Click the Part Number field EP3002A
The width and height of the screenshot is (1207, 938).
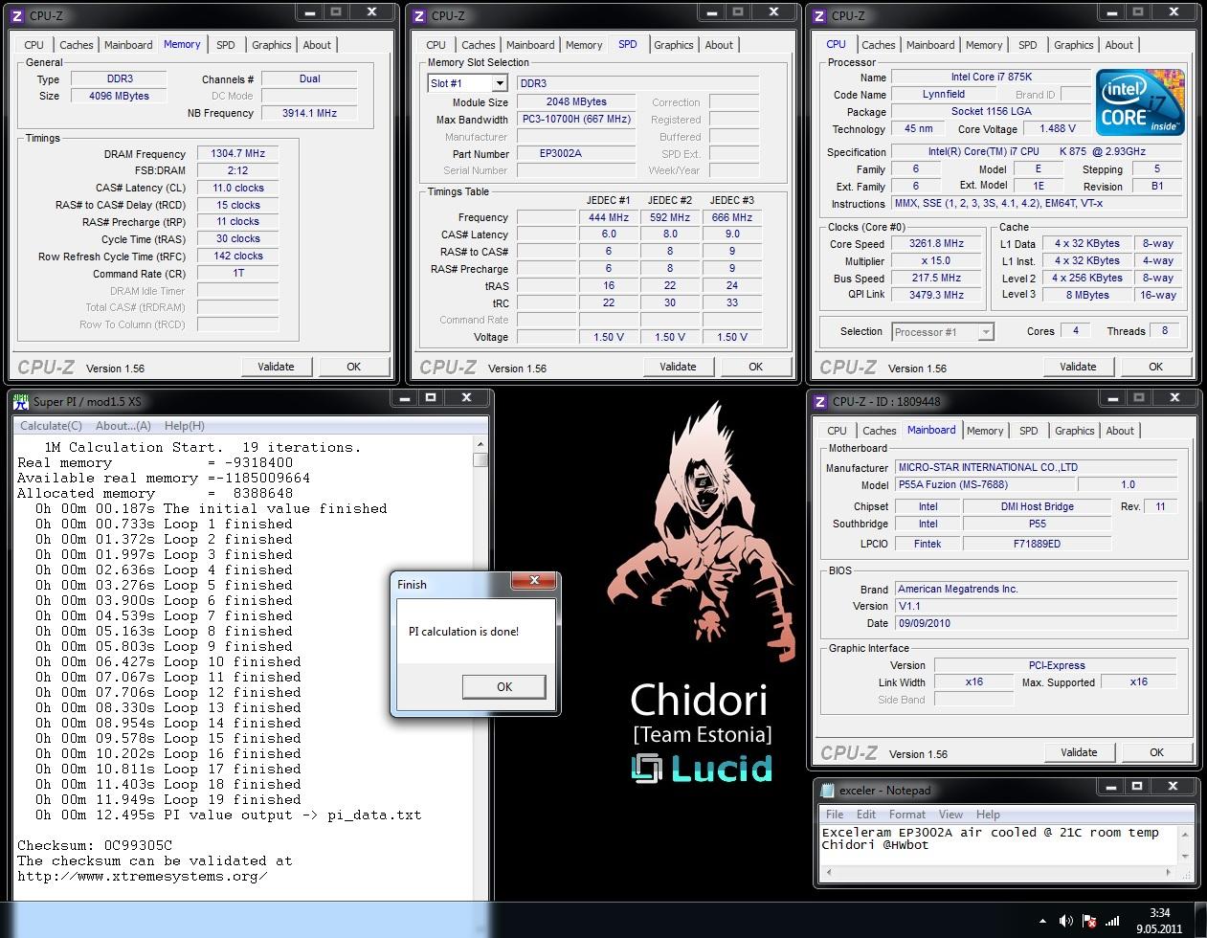coord(576,153)
